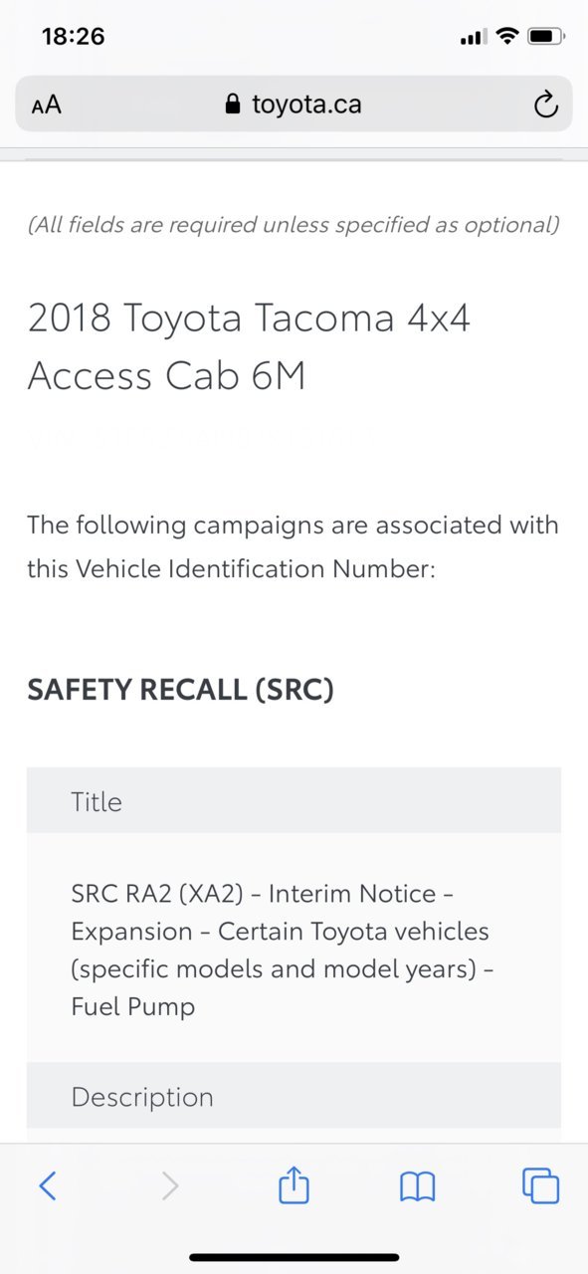Tap the forward navigation arrow
The height and width of the screenshot is (1274, 588).
(x=170, y=1185)
